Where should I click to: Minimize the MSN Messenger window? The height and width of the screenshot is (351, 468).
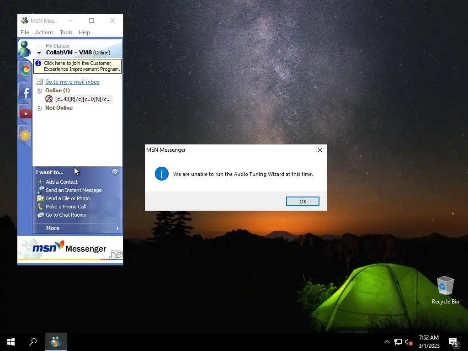tap(71, 21)
